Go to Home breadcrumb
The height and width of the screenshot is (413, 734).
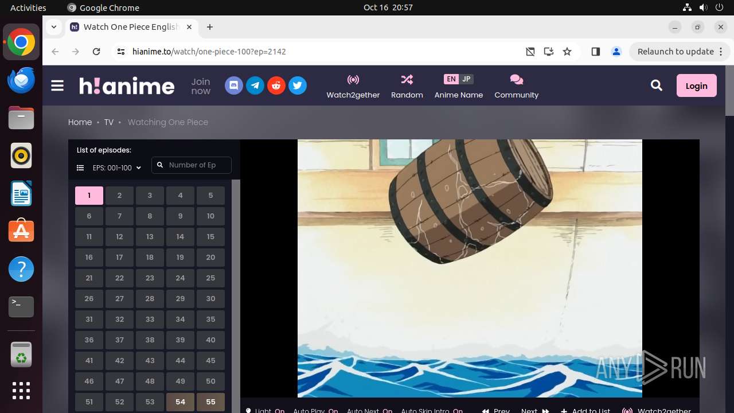pos(80,122)
